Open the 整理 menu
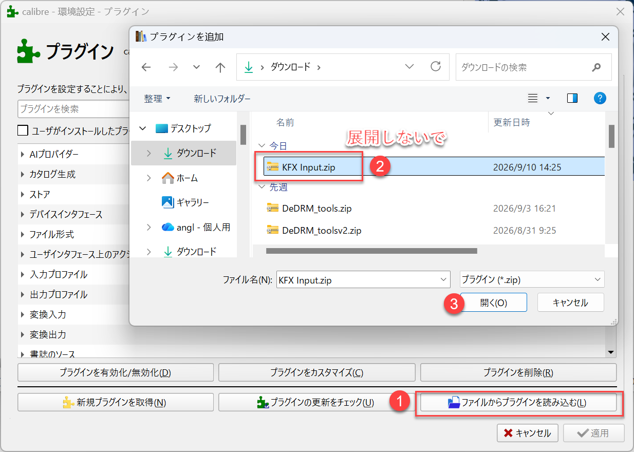634x452 pixels. [x=157, y=99]
